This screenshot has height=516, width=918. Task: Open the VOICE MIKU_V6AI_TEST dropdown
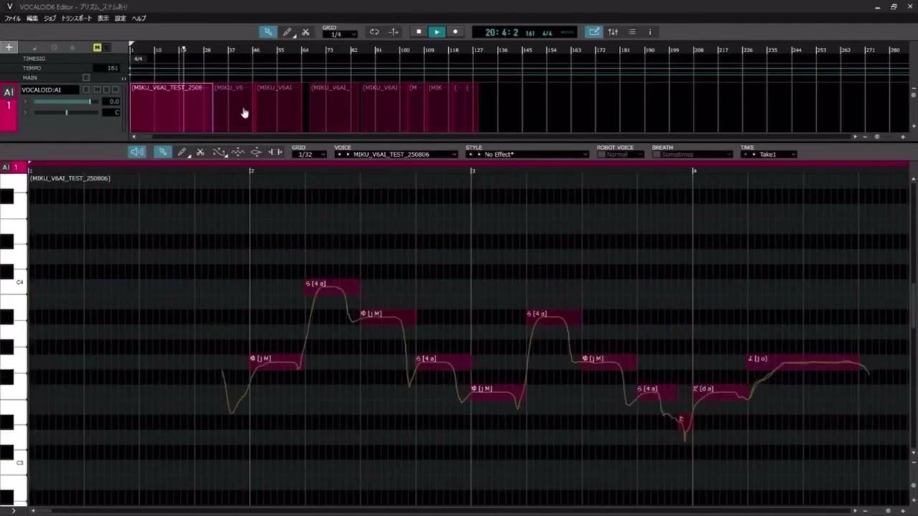396,154
